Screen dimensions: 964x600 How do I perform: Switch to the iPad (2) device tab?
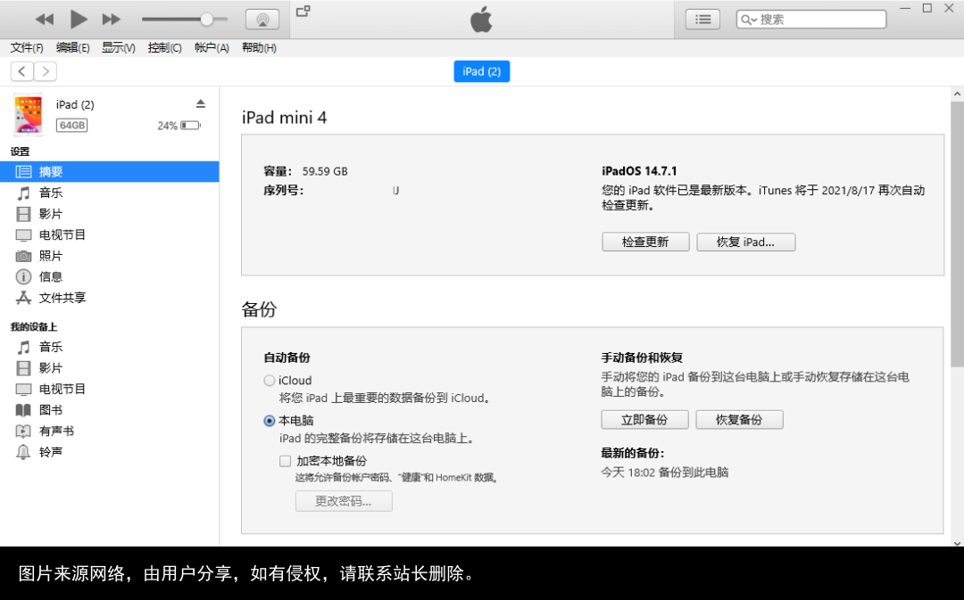coord(481,71)
